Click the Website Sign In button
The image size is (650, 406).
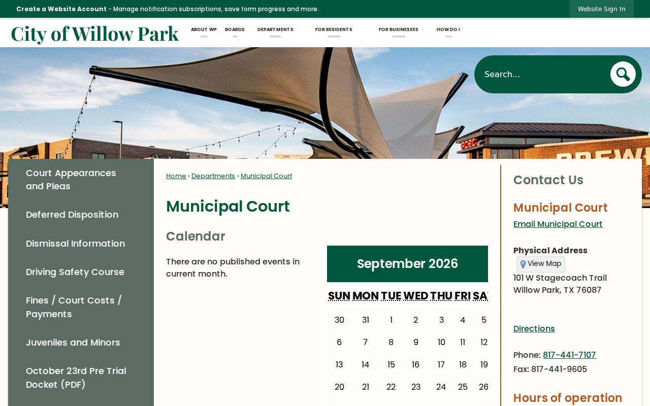pyautogui.click(x=602, y=9)
